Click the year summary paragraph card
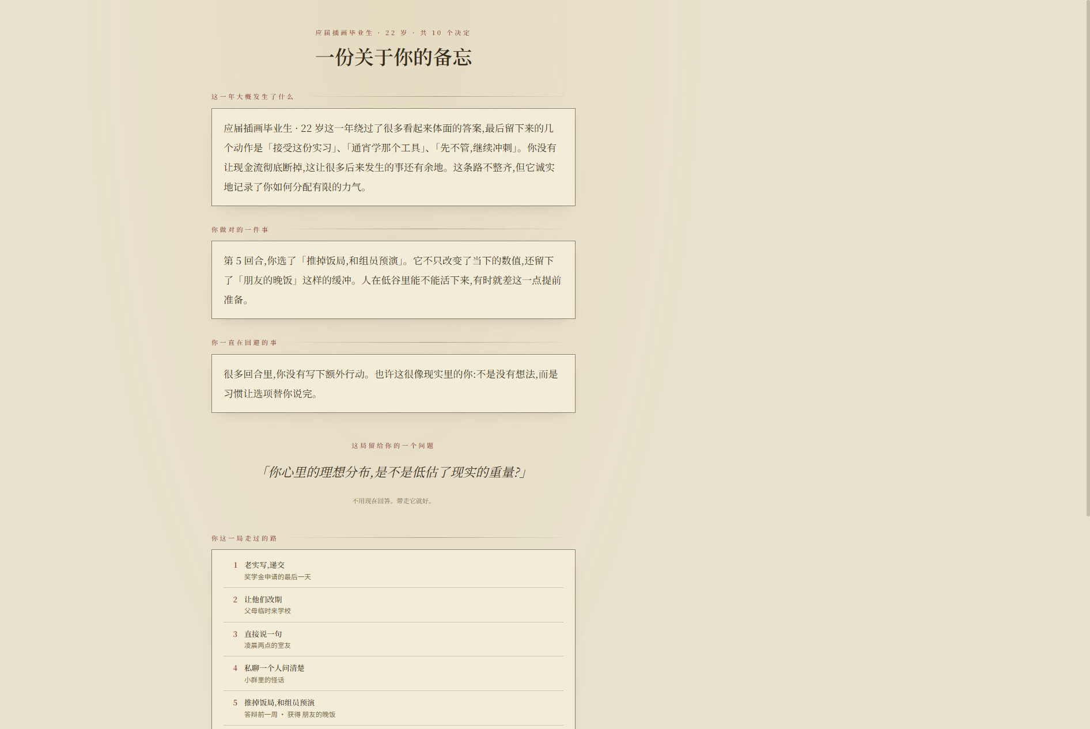This screenshot has height=729, width=1090. (x=393, y=157)
